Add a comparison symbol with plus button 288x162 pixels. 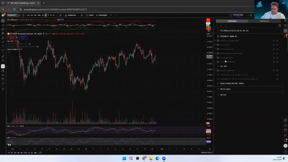[x=23, y=15]
